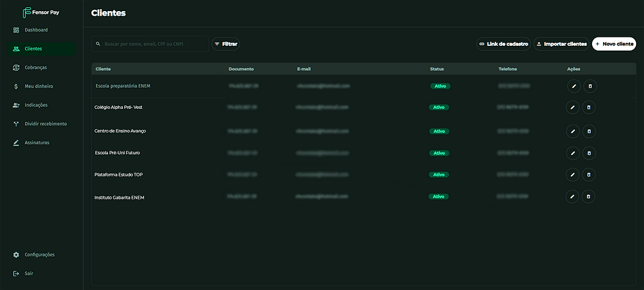
Task: Delete Escola preparatória ENEM client
Action: tap(590, 86)
